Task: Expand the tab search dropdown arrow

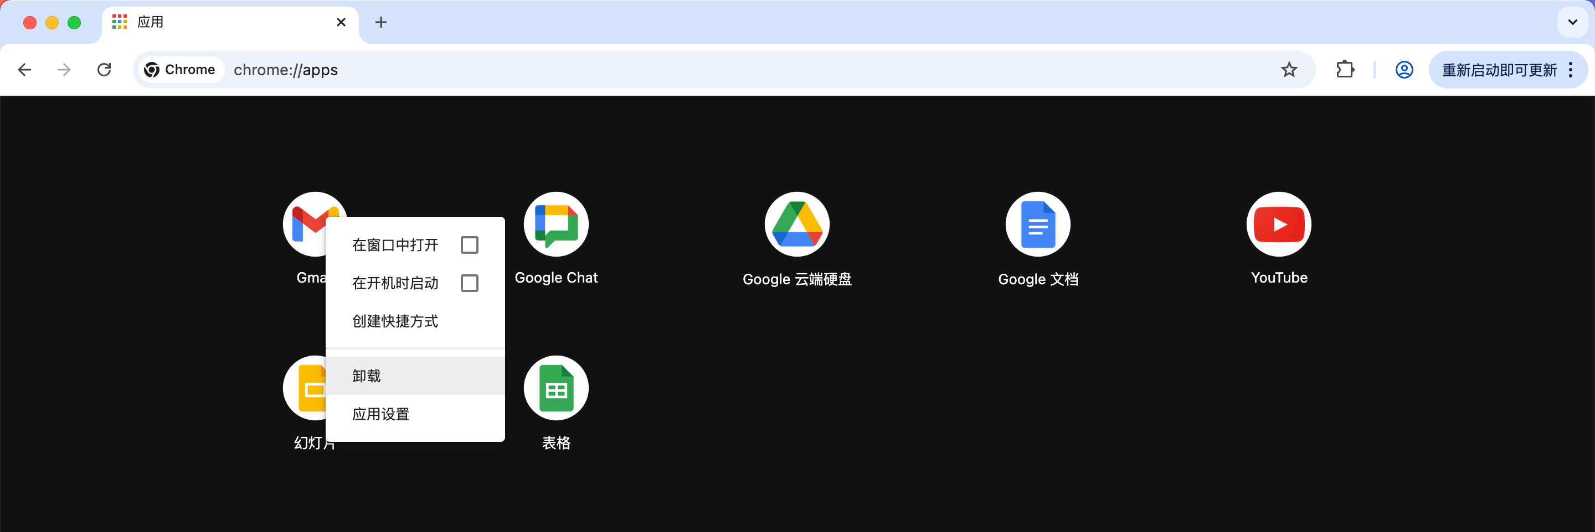Action: [1572, 22]
